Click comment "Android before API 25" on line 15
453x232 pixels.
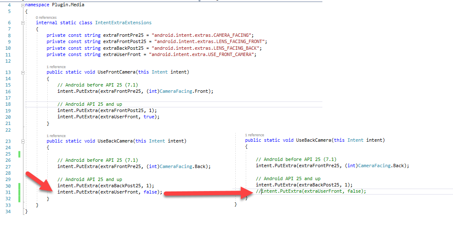pyautogui.click(x=98, y=85)
